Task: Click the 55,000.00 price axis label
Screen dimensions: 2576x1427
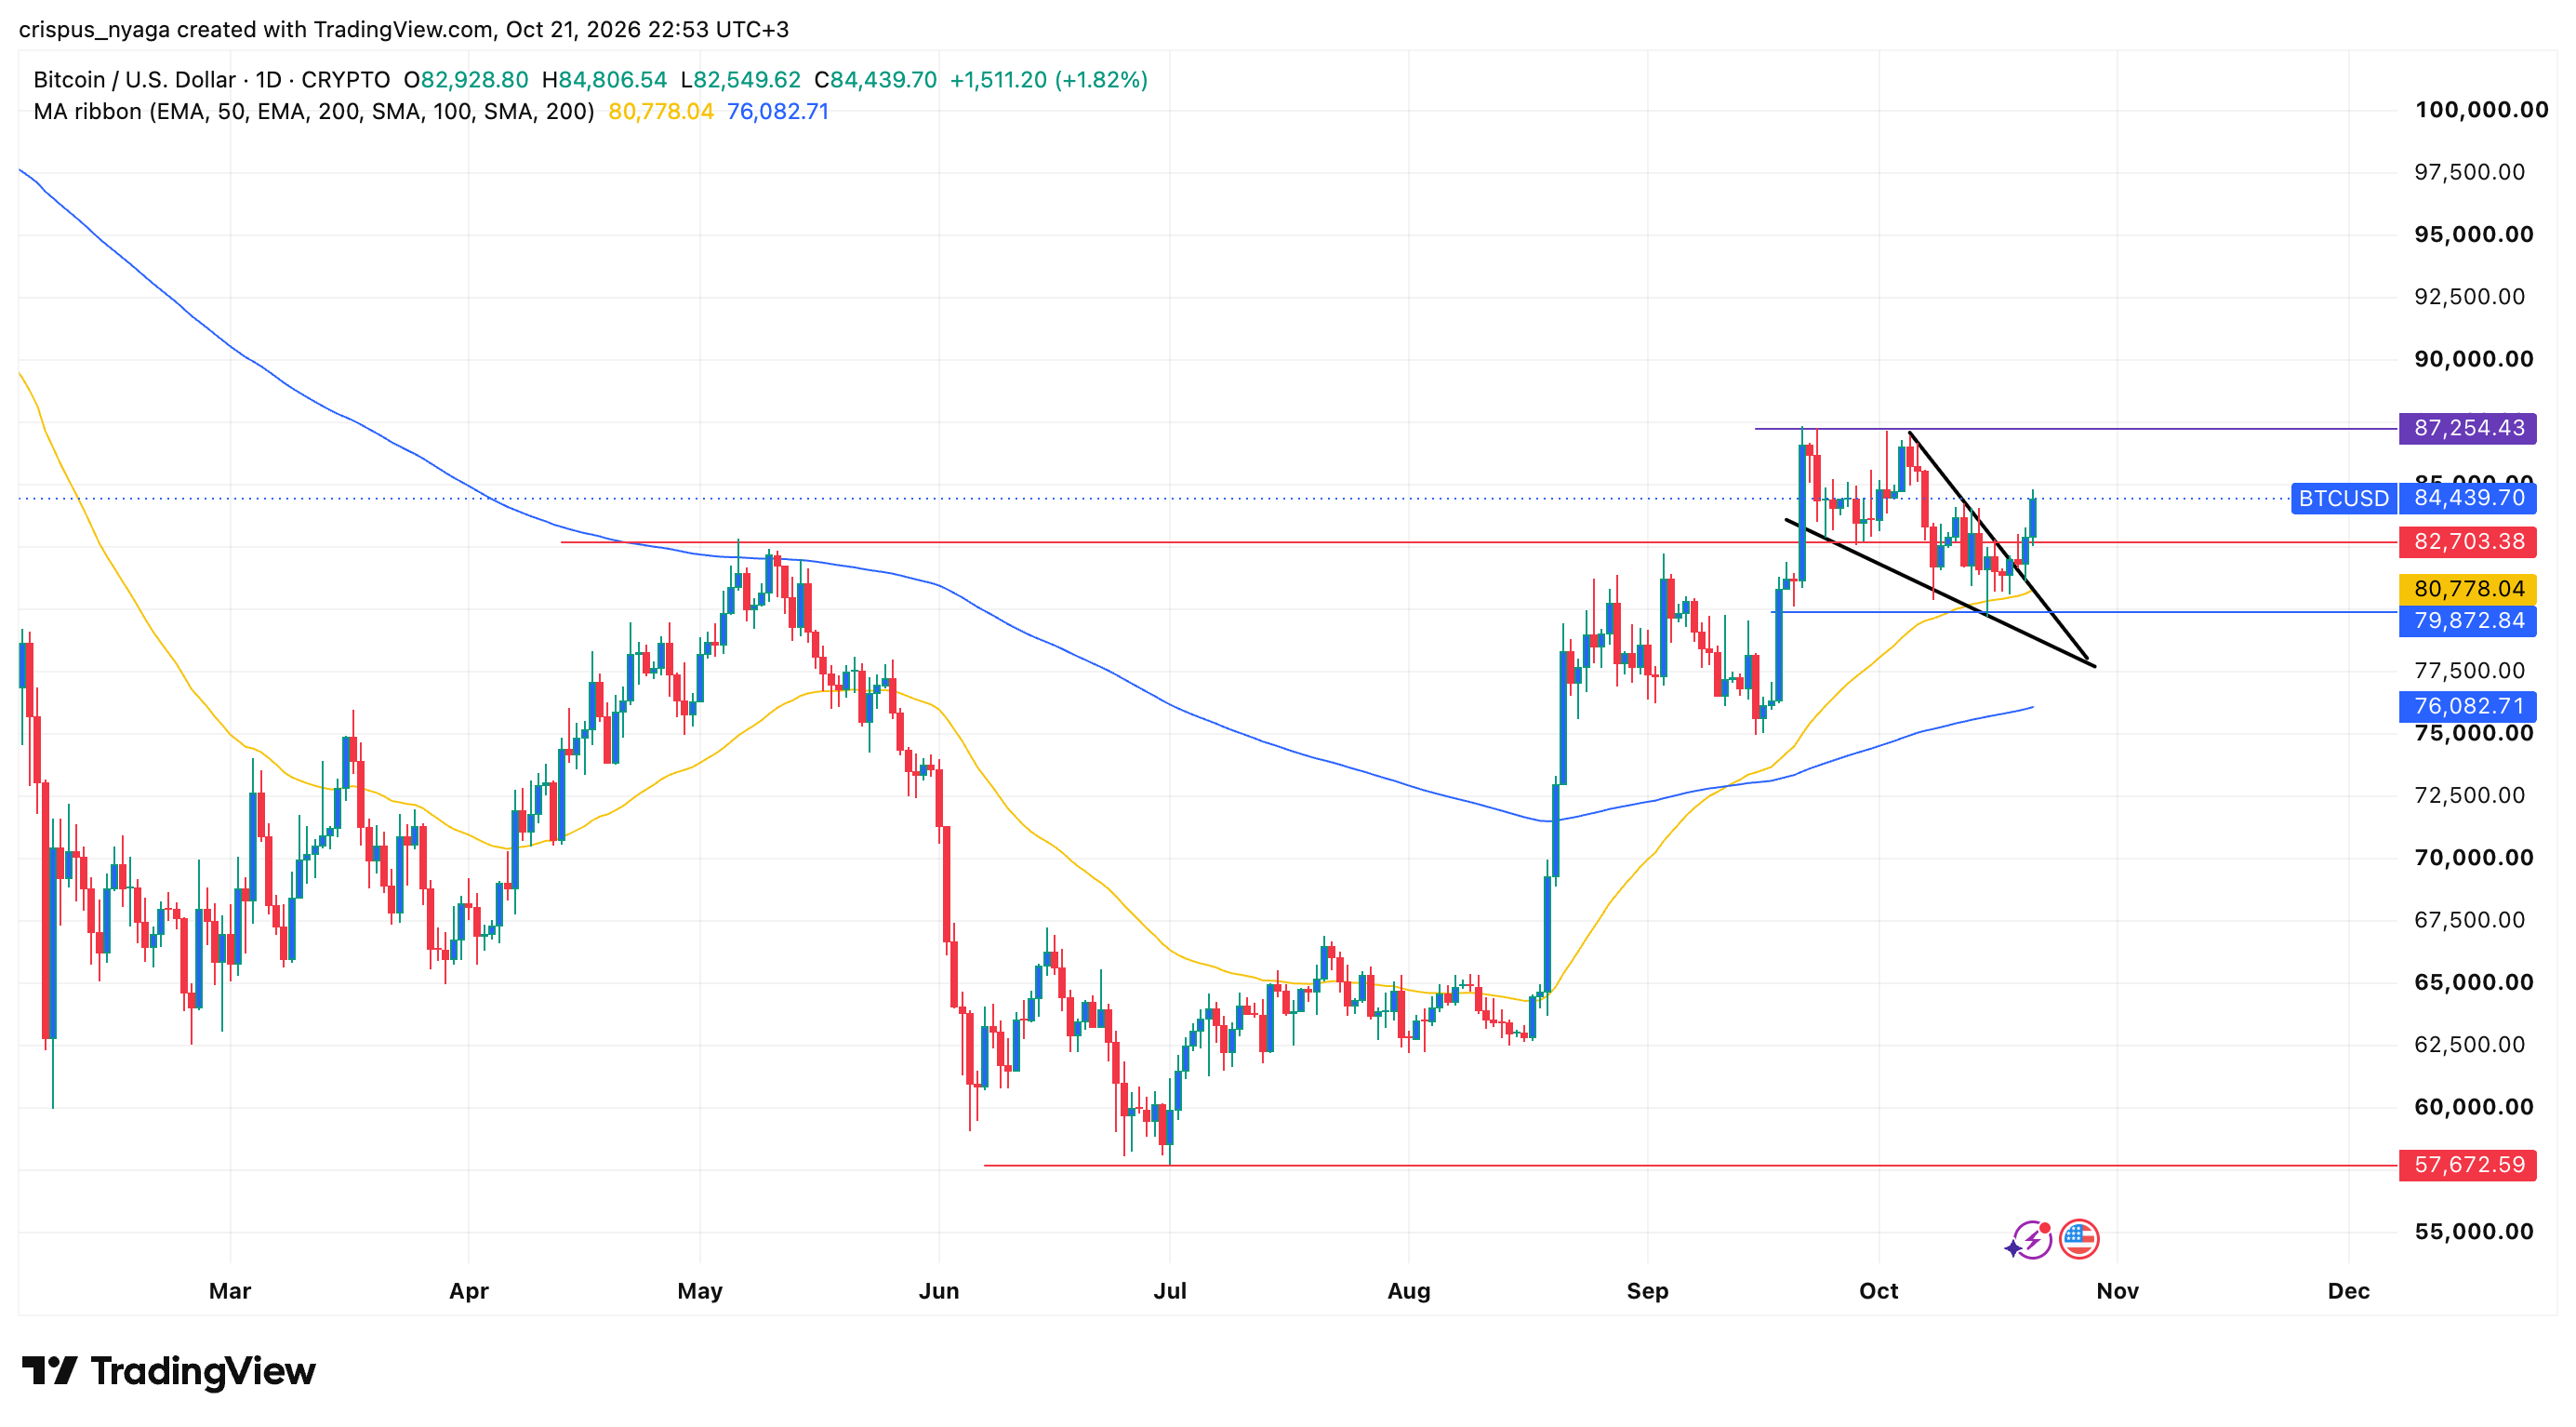Action: 2474,1232
